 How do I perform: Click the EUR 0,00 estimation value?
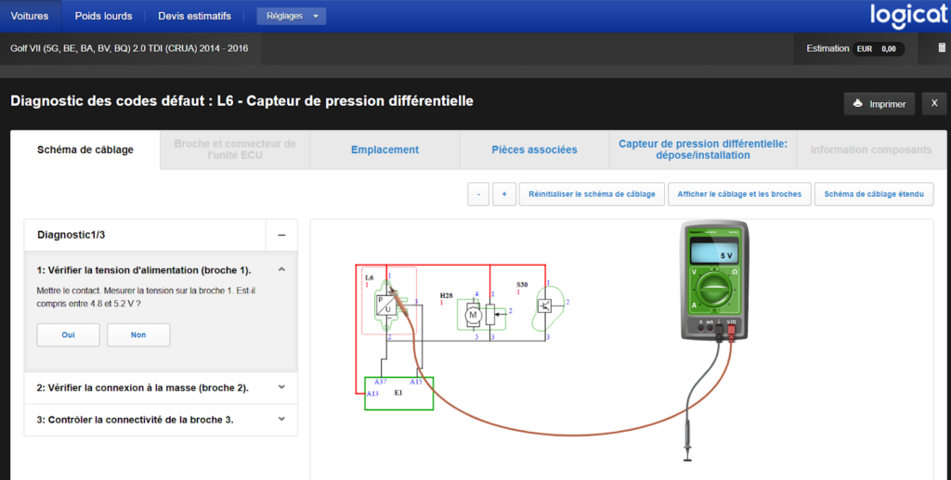pos(878,49)
